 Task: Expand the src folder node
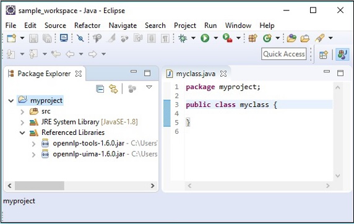22,111
